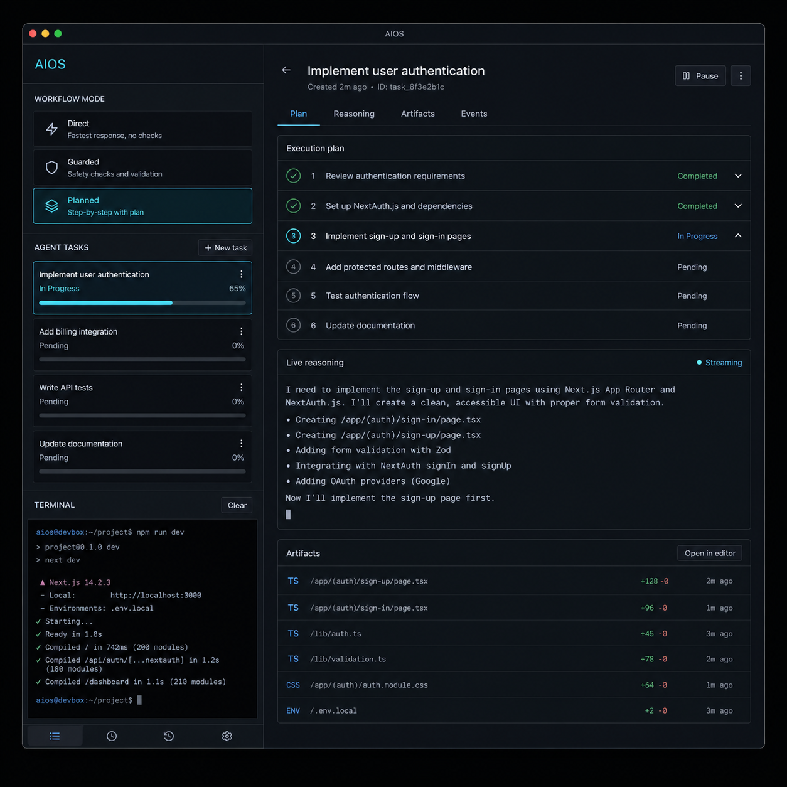Click the 65% progress value
787x787 pixels.
click(x=237, y=289)
